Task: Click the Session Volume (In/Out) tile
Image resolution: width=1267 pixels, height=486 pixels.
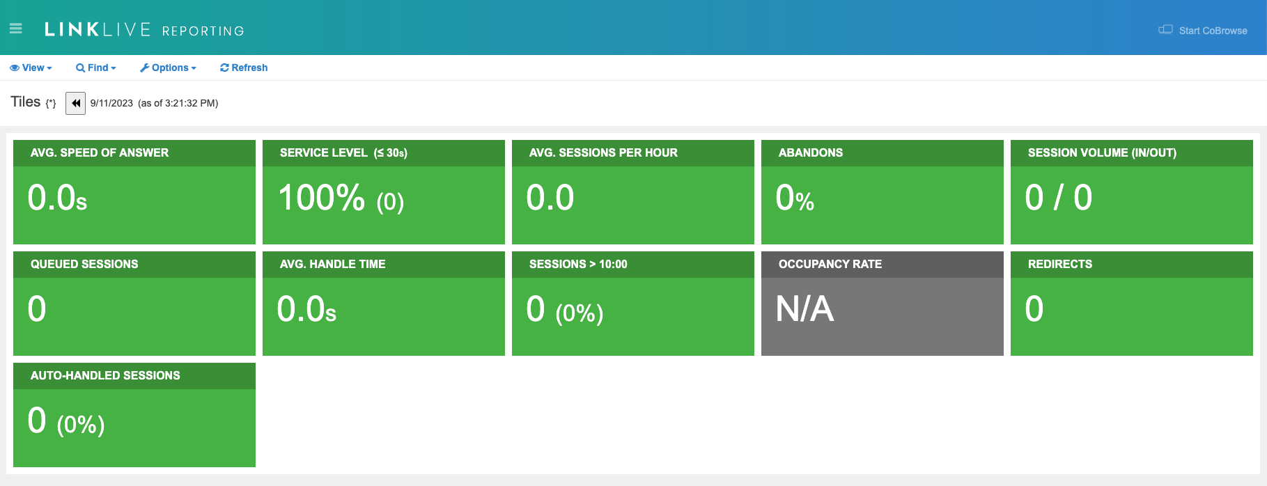Action: click(1132, 192)
